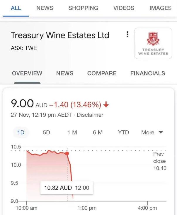Open the Compare stock tab
The height and width of the screenshot is (215, 177).
(x=102, y=73)
